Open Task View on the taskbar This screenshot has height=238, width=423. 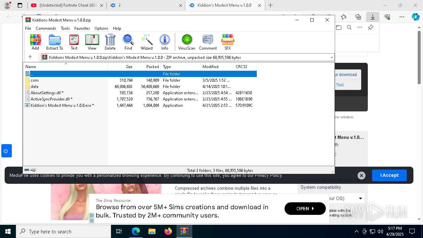(x=119, y=231)
